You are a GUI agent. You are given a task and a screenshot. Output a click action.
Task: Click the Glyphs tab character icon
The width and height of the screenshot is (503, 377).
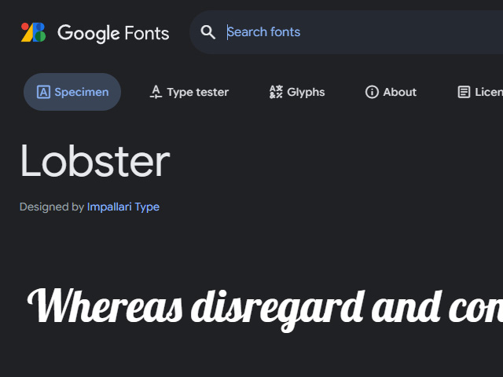click(275, 92)
